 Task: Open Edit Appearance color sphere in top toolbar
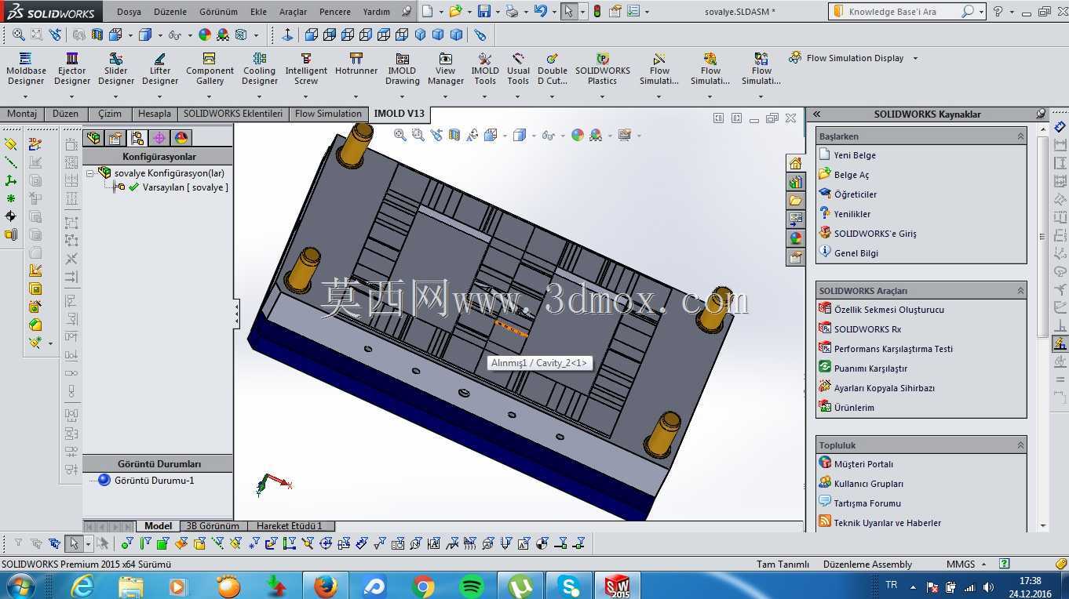pyautogui.click(x=205, y=34)
